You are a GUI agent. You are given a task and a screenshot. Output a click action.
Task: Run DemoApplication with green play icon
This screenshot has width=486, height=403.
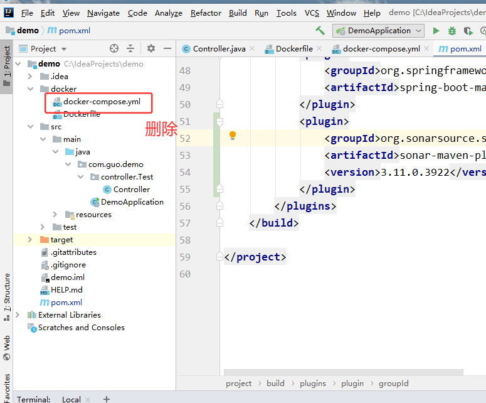point(436,31)
